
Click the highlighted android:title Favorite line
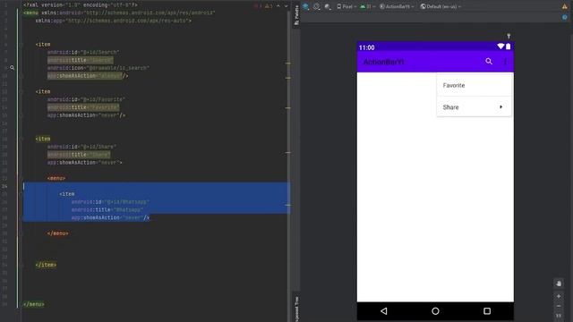click(83, 107)
